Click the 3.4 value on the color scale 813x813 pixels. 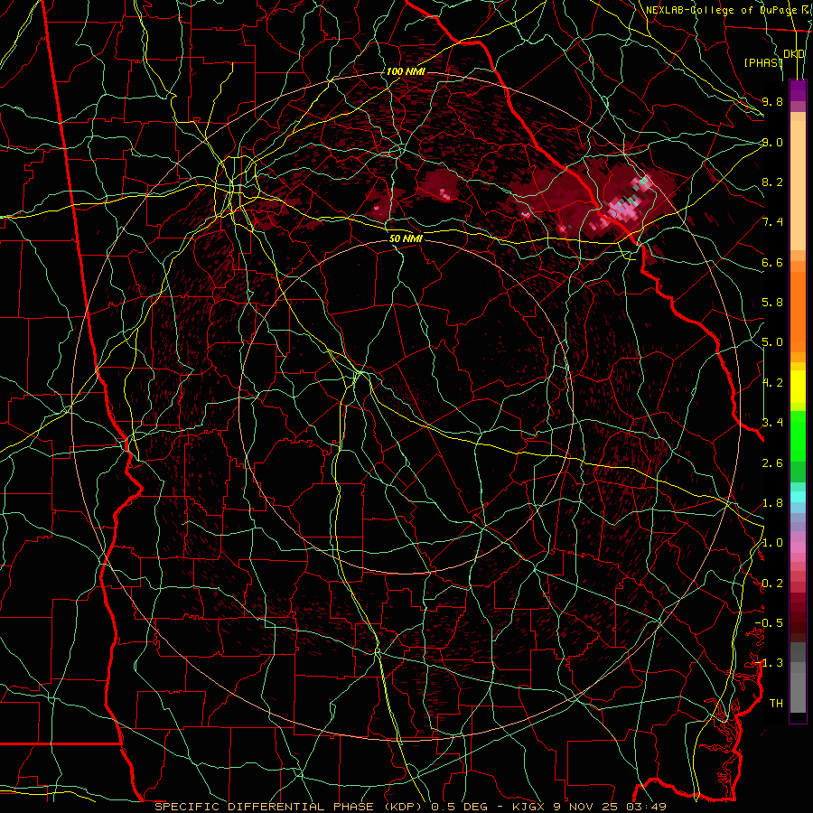coord(772,423)
